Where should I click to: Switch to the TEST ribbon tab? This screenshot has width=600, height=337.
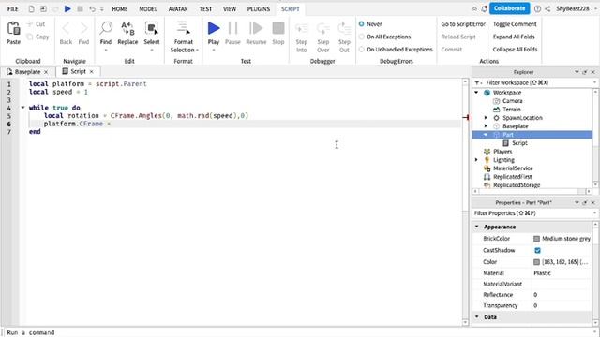tap(205, 8)
